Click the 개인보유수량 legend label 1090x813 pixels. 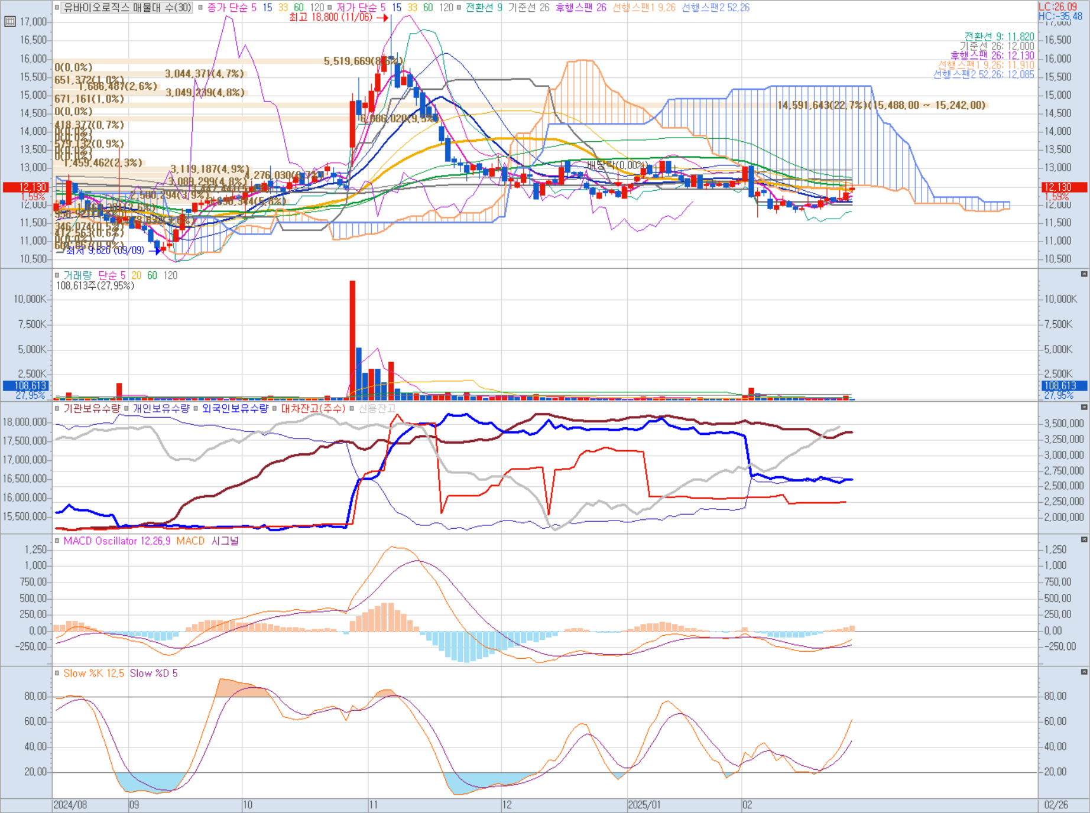coord(161,408)
